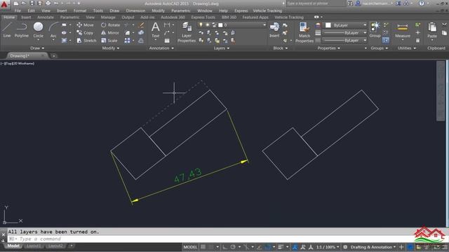Viewport: 449px width, 252px height.
Task: Click the Move tool
Action: (x=85, y=25)
